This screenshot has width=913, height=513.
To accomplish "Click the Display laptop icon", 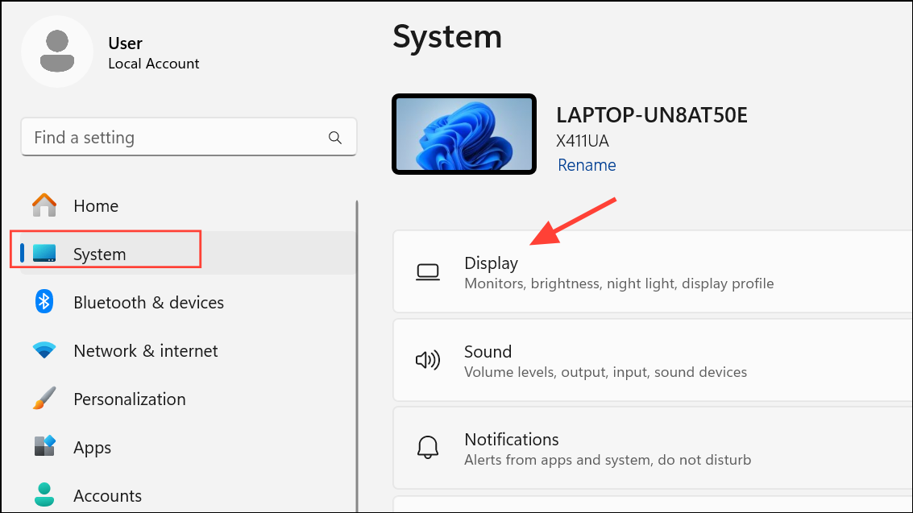I will tap(428, 272).
